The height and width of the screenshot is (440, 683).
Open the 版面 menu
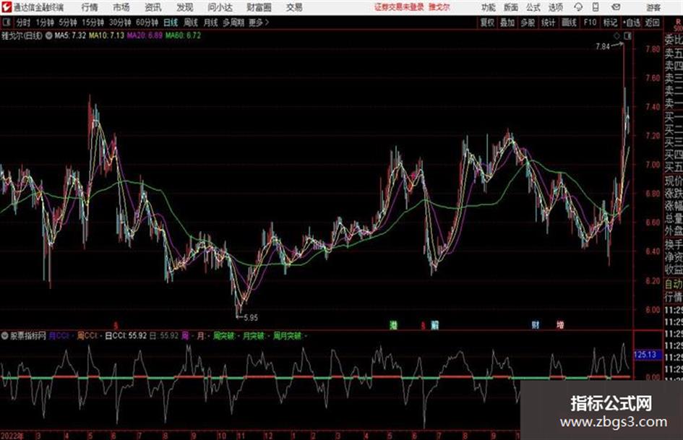pyautogui.click(x=511, y=7)
